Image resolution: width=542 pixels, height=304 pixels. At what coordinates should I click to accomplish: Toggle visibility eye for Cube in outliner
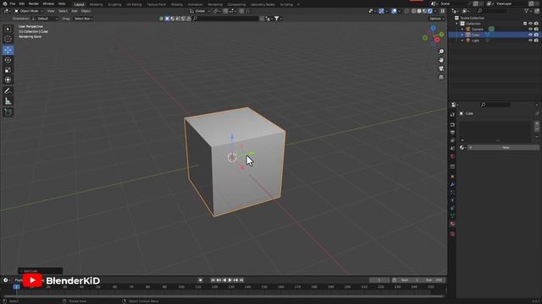(x=530, y=35)
